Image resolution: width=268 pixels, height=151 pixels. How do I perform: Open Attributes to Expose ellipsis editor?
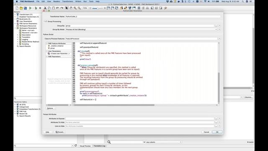[x=216, y=118]
